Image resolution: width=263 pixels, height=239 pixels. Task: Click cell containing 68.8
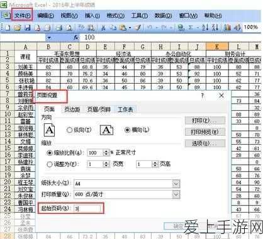click(87, 67)
